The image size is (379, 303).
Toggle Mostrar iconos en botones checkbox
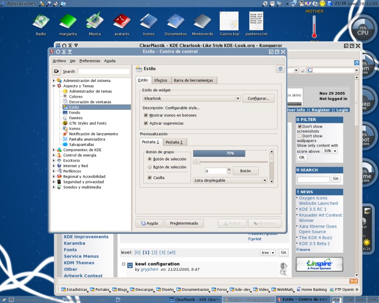[146, 115]
